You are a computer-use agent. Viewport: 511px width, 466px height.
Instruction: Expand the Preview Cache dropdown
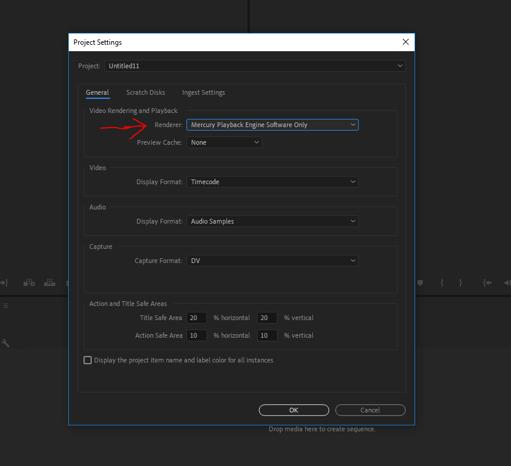coord(224,142)
